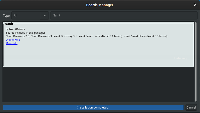Click the Cancel button
The height and width of the screenshot is (113, 200).
(191, 108)
